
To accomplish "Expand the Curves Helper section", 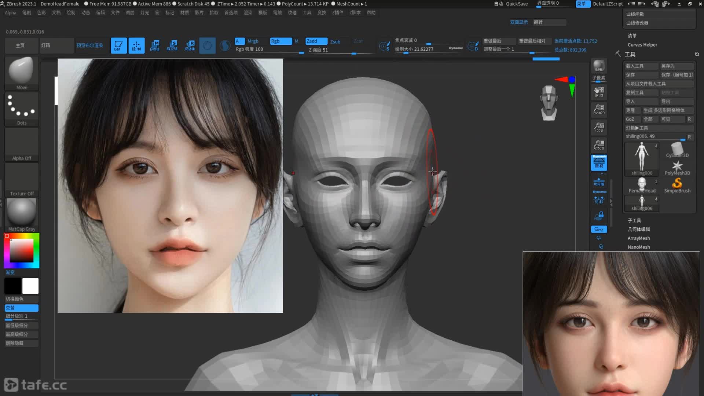I will [642, 45].
